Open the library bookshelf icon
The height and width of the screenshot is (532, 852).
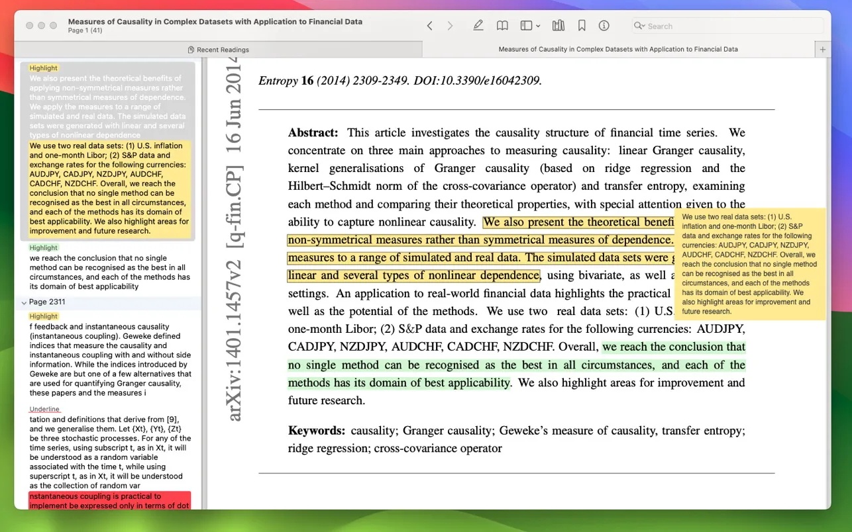point(559,26)
